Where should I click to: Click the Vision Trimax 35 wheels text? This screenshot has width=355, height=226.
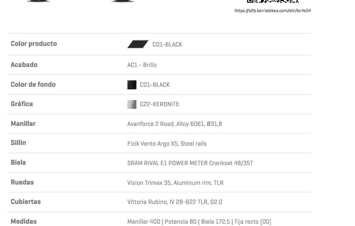coord(175,183)
